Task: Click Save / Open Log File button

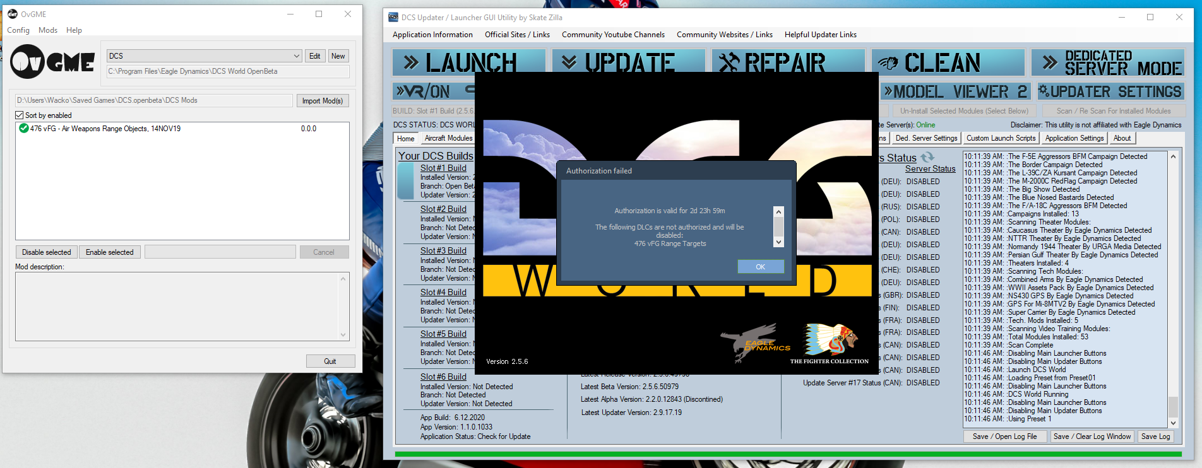Action: coord(1004,436)
